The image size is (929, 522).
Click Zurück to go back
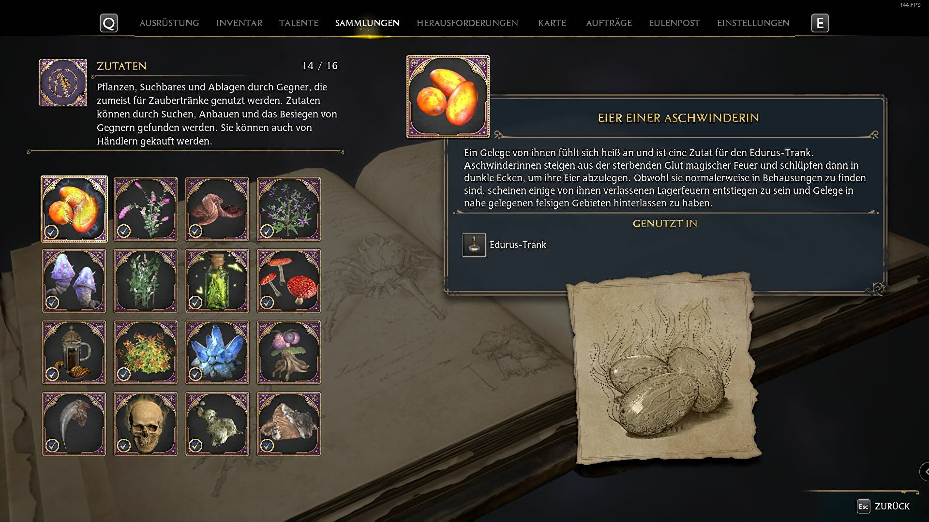[884, 506]
